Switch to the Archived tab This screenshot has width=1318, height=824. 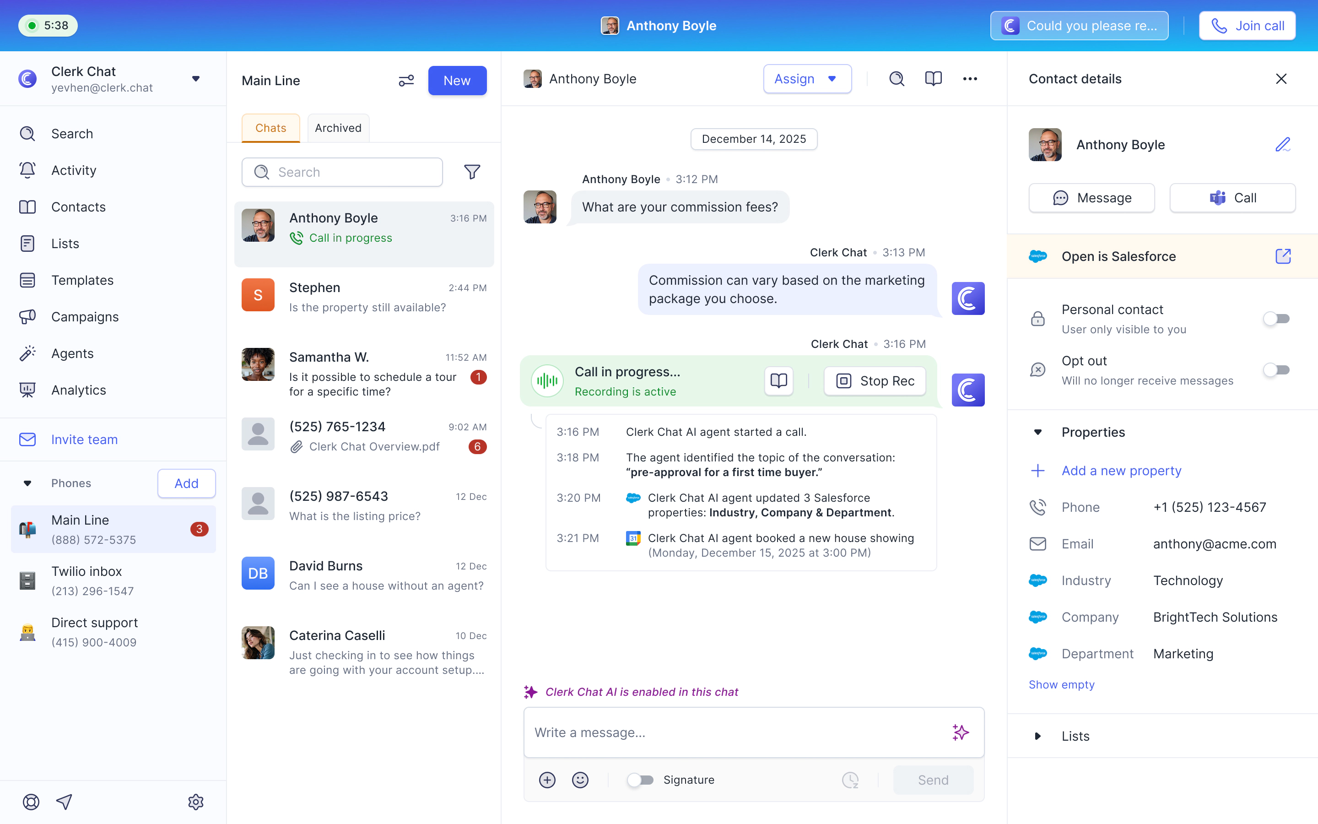pyautogui.click(x=338, y=128)
